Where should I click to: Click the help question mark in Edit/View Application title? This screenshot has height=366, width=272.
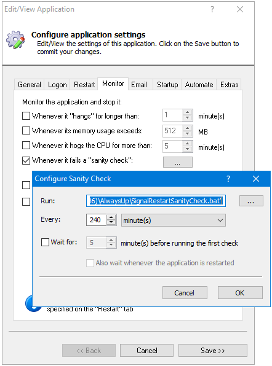[x=212, y=9]
